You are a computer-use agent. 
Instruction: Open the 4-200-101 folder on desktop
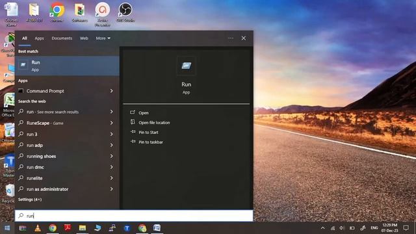coord(34,12)
